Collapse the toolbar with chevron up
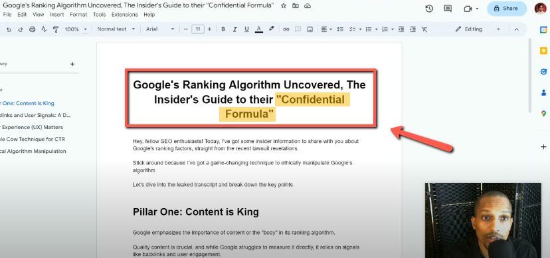550x258 pixels. coord(516,29)
